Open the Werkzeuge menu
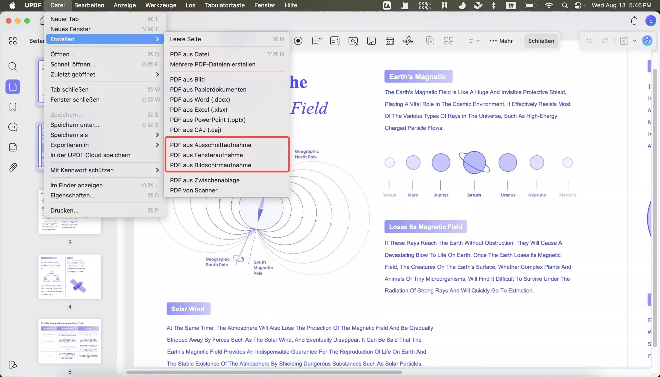The height and width of the screenshot is (377, 660). click(x=161, y=5)
